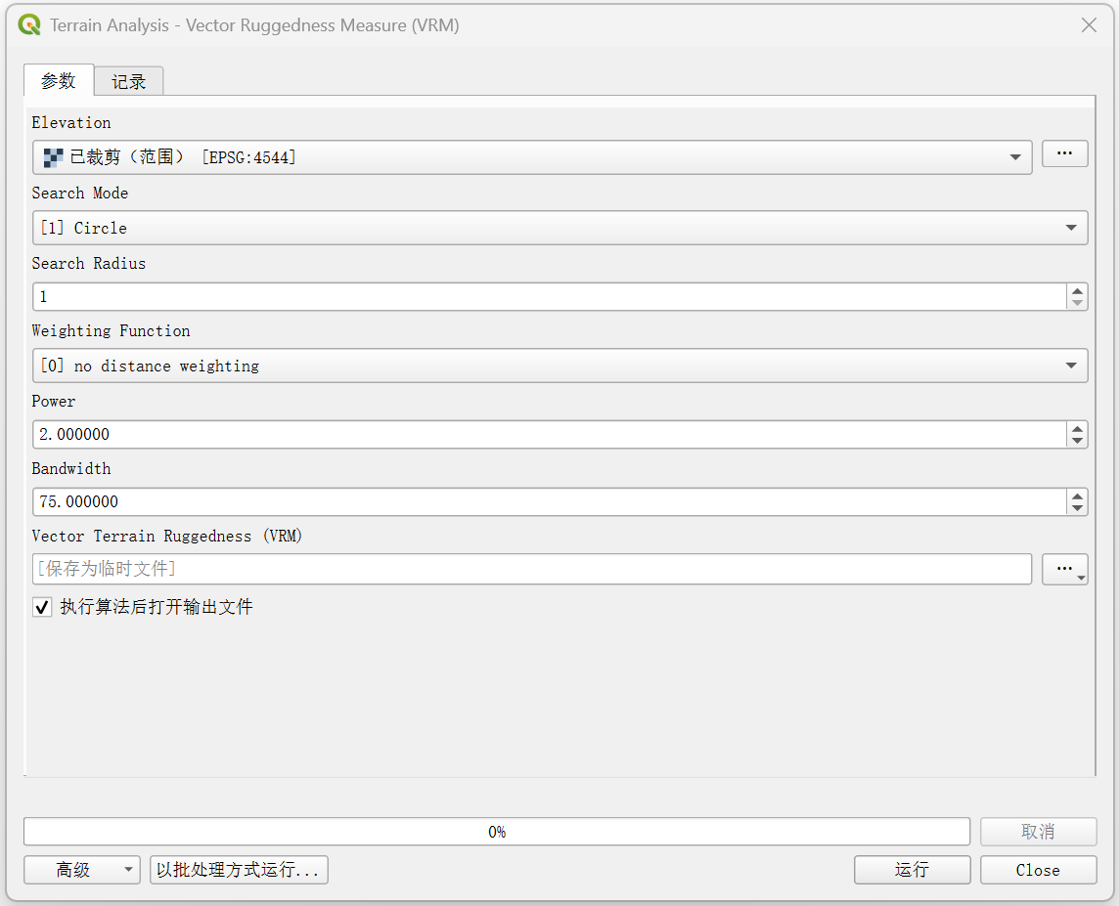The height and width of the screenshot is (906, 1119).
Task: Decrease the Bandwidth value with down arrow
Action: click(1077, 508)
